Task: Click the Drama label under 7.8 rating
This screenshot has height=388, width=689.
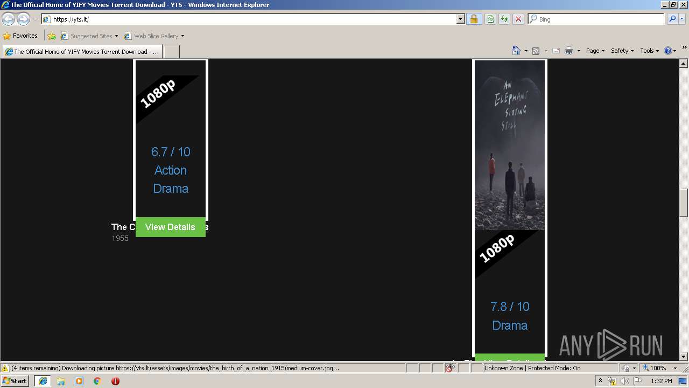Action: (510, 325)
